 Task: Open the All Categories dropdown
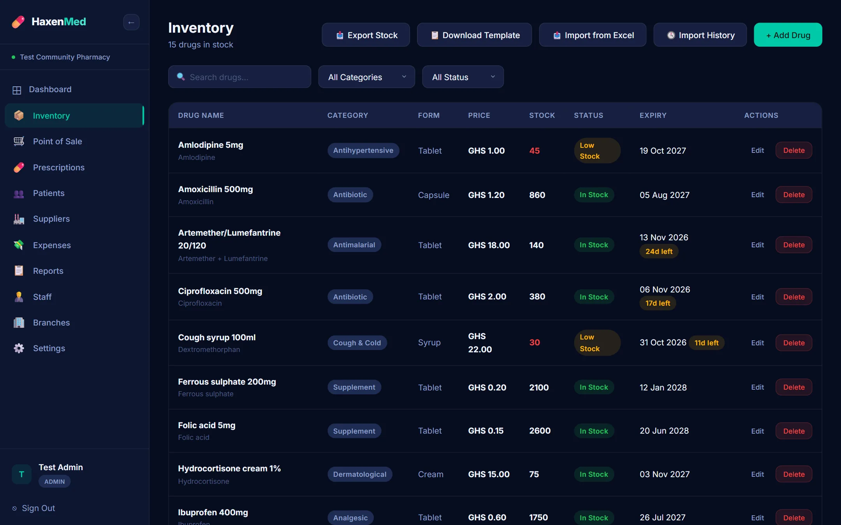pyautogui.click(x=366, y=77)
